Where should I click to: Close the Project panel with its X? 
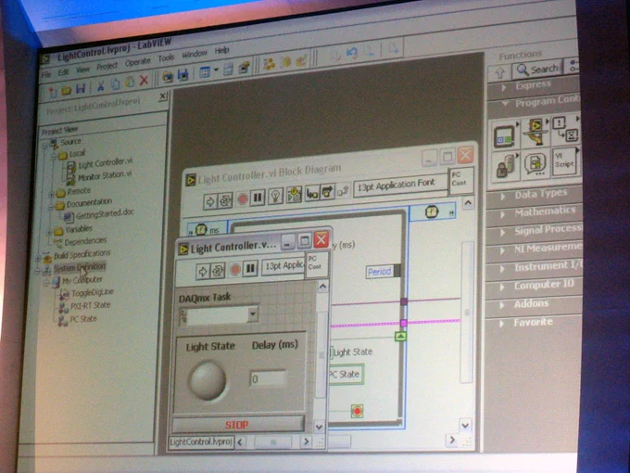pos(163,96)
